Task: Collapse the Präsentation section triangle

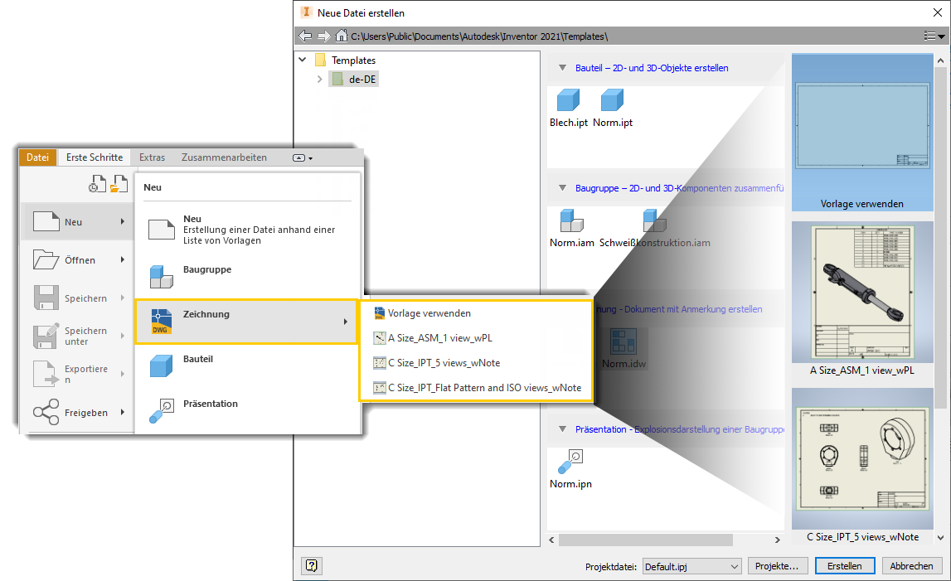Action: (x=562, y=429)
